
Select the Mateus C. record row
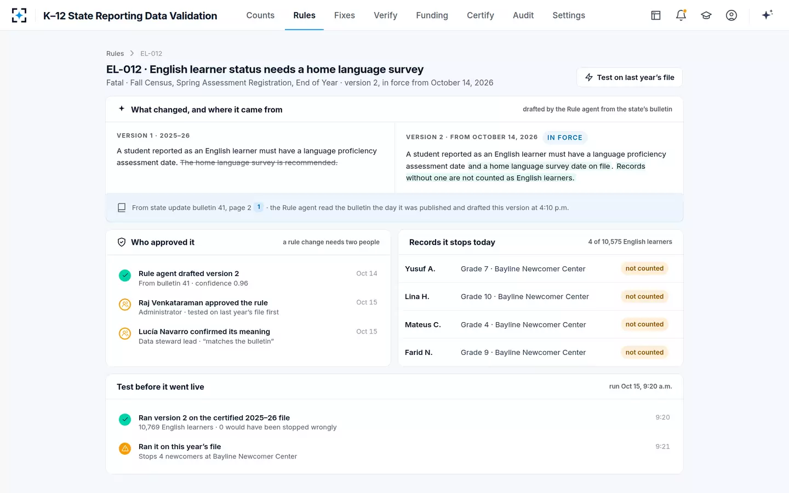tap(540, 324)
